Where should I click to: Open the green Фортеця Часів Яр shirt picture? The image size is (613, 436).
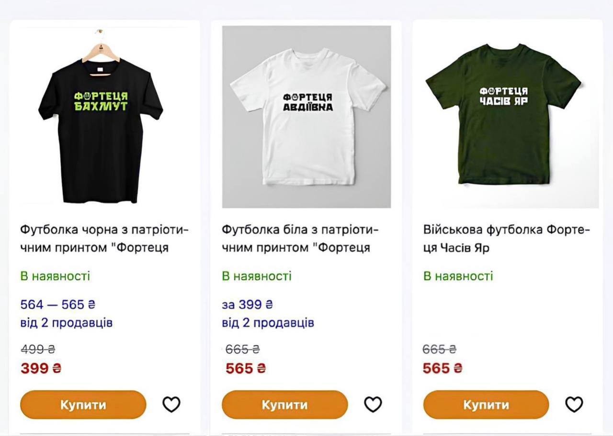click(x=504, y=115)
